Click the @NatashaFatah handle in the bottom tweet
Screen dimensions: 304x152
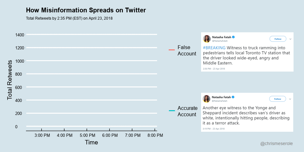tap(219, 101)
